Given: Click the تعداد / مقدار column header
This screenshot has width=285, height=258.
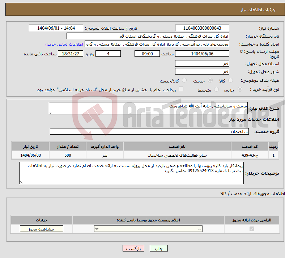Looking at the screenshot, I should coord(67,147).
